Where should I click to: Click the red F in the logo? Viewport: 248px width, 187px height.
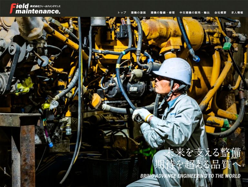click(13, 8)
